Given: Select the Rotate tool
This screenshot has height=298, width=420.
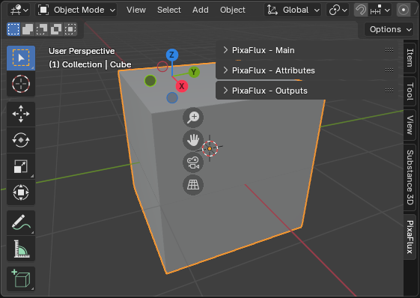Looking at the screenshot, I should click(21, 140).
